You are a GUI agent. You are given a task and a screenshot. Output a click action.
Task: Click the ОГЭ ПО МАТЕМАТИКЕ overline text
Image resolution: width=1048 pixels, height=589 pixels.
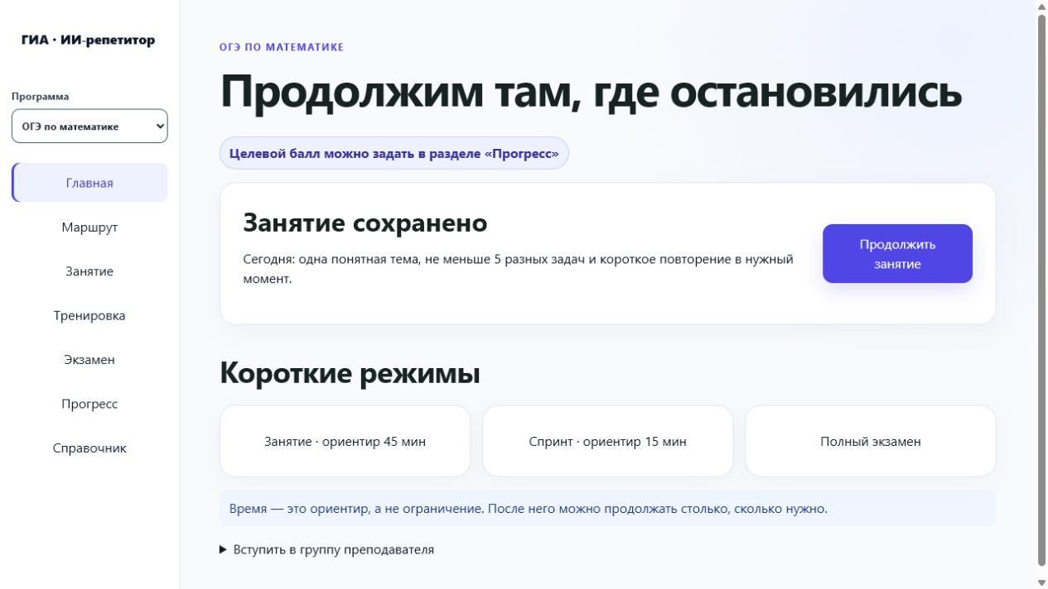(282, 47)
